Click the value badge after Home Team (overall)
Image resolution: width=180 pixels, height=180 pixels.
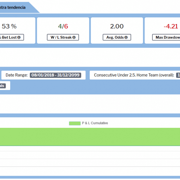pos(178,75)
